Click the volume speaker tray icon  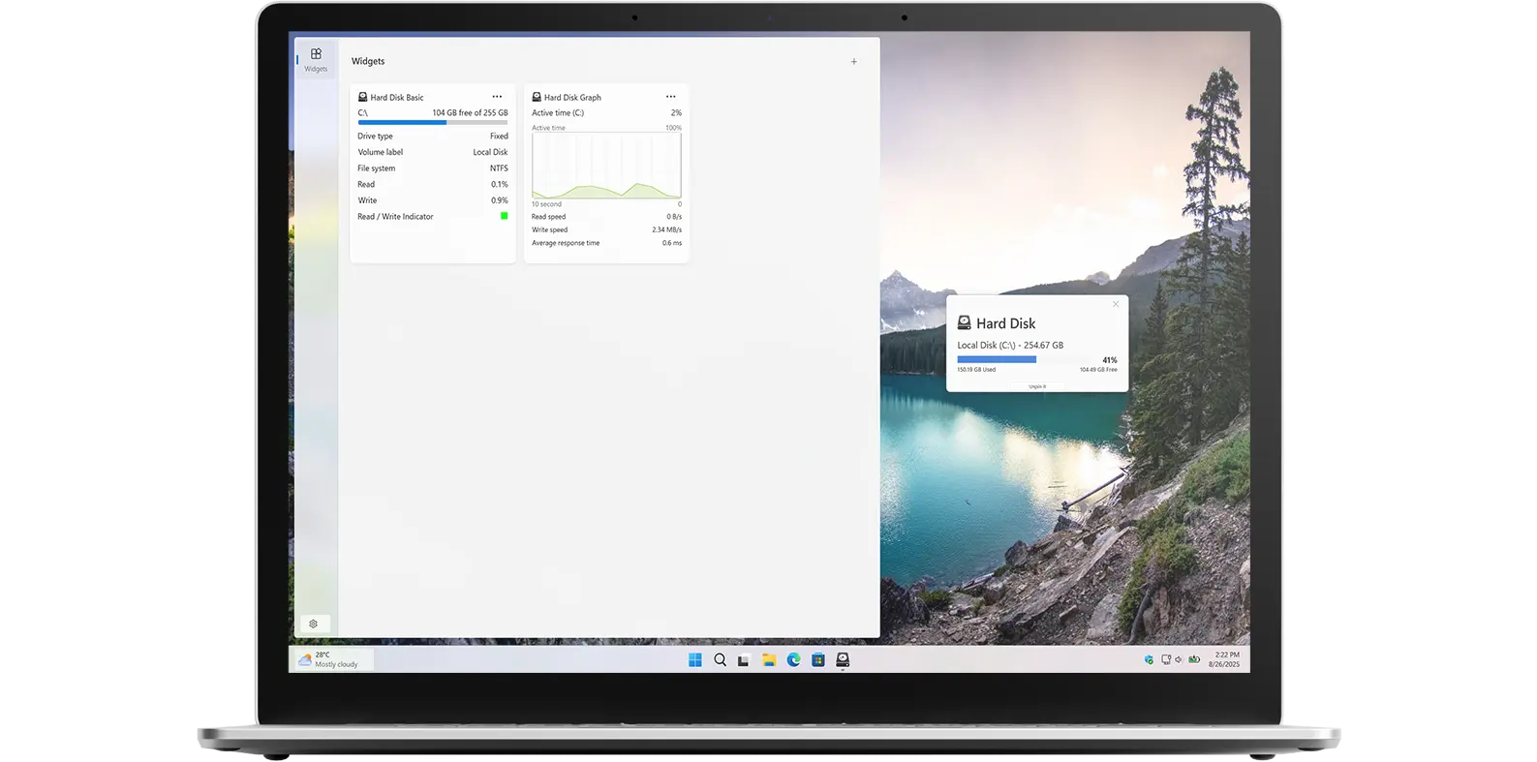(x=1179, y=659)
